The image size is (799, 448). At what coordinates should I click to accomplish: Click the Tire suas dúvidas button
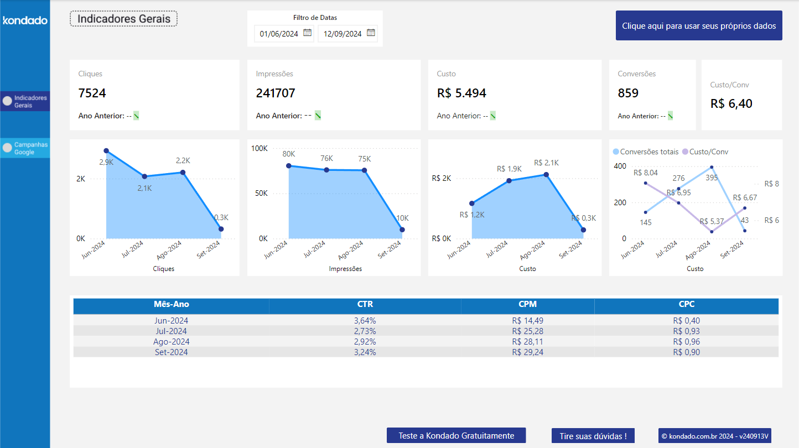[x=593, y=435]
